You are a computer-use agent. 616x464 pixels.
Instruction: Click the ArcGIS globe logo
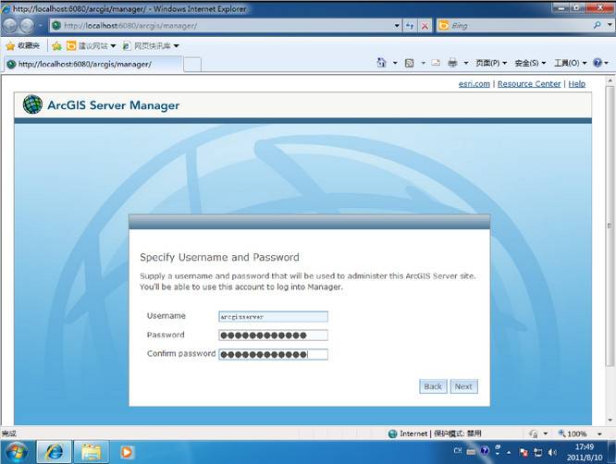coord(32,104)
